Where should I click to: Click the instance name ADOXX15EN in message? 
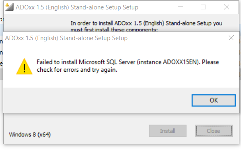click(181, 62)
